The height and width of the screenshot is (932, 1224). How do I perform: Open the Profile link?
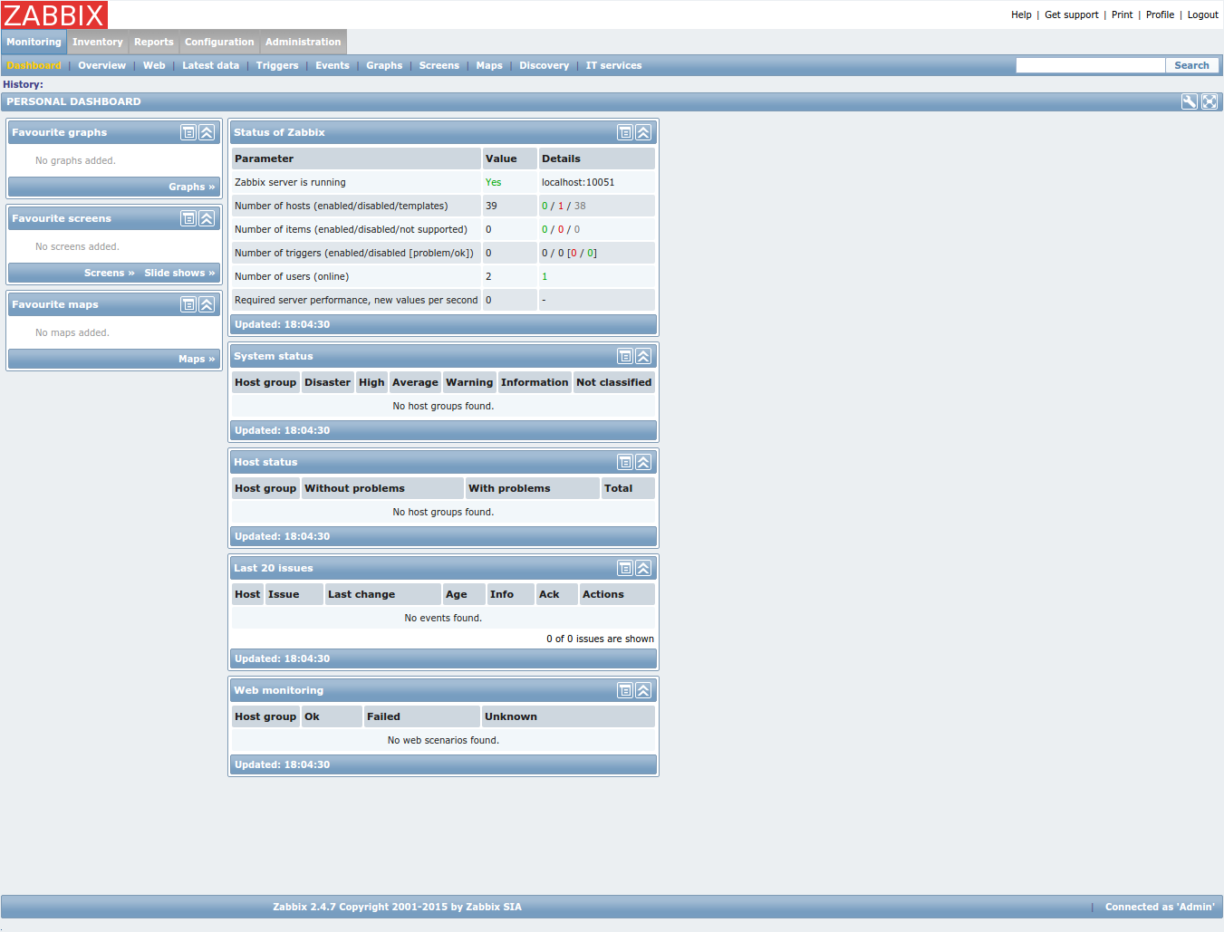(x=1160, y=14)
